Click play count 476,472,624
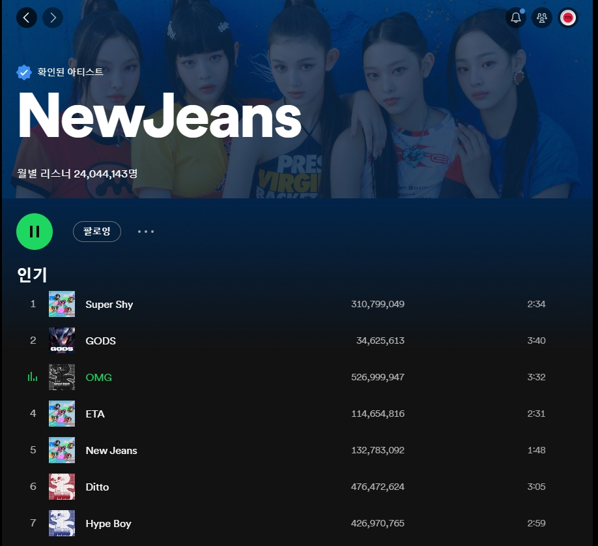Screen dimensions: 598x546 click(x=378, y=487)
